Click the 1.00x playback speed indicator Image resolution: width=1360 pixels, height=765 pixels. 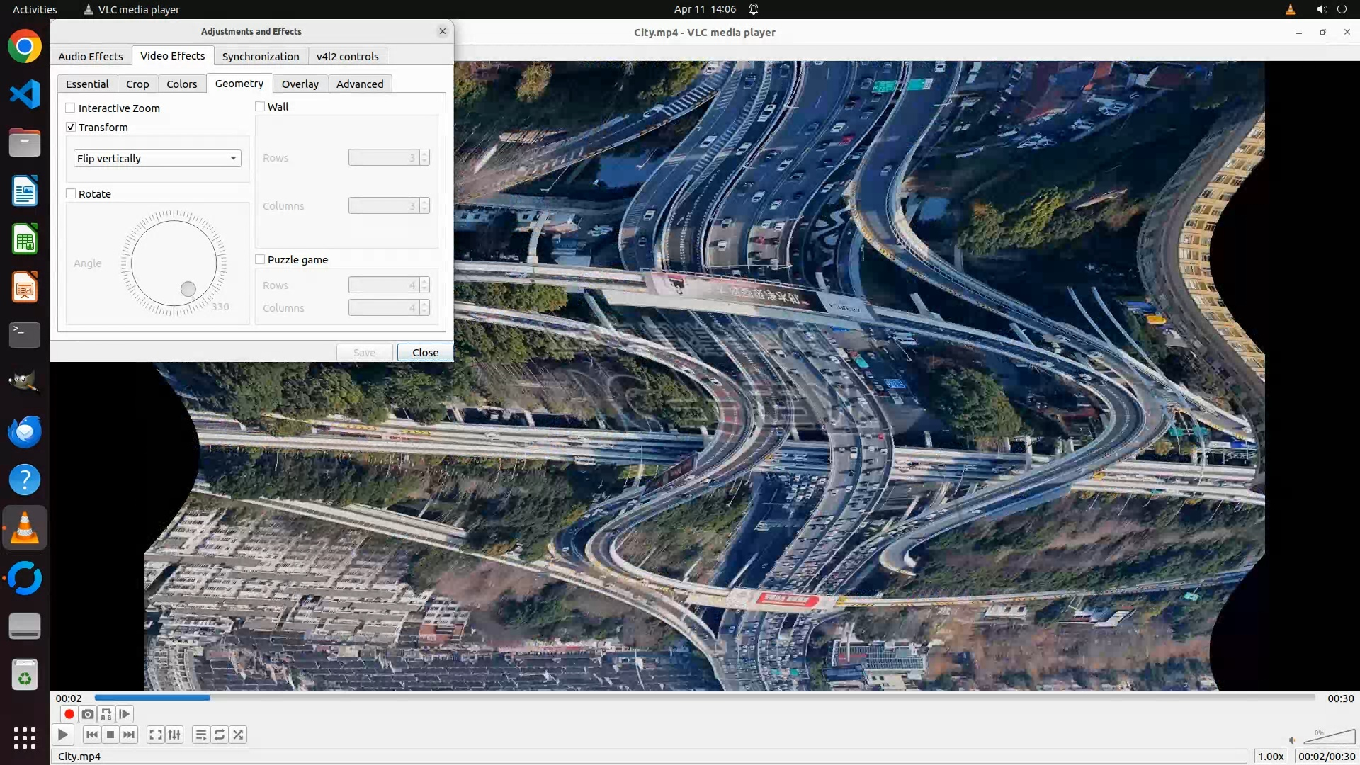click(1271, 756)
